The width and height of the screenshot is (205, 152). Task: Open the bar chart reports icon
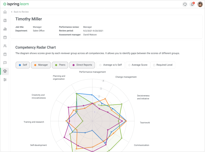point(5,29)
